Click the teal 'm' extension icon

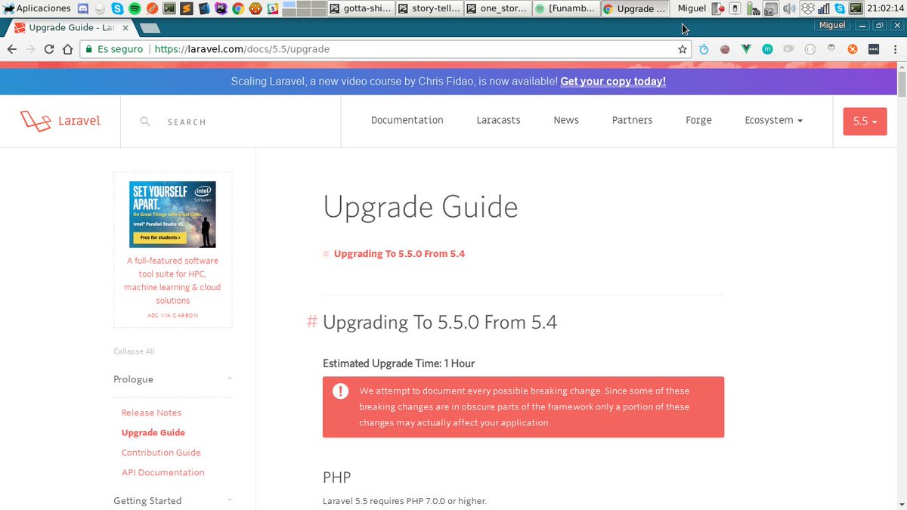point(767,49)
